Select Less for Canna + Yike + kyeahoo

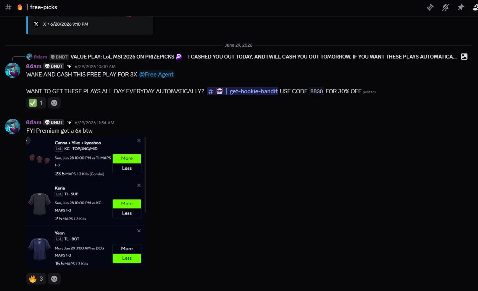127,168
